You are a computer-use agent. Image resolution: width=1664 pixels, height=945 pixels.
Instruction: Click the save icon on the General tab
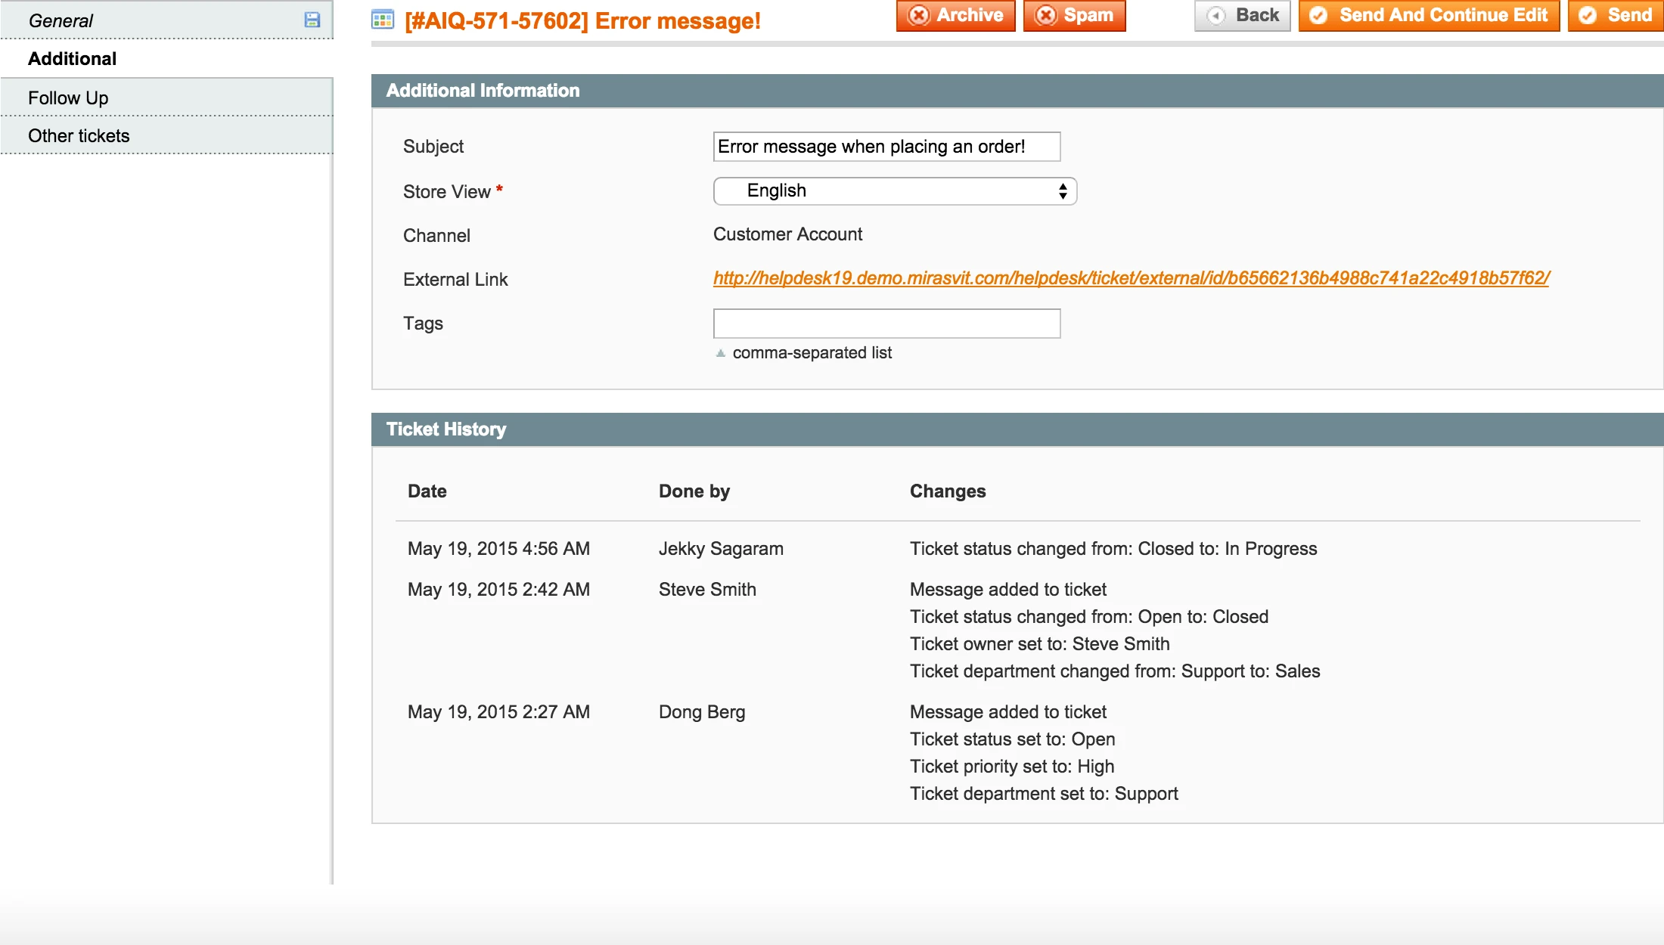312,20
